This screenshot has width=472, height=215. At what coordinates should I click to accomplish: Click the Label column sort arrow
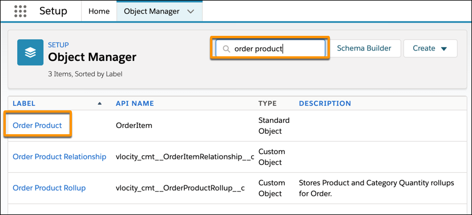click(x=100, y=104)
